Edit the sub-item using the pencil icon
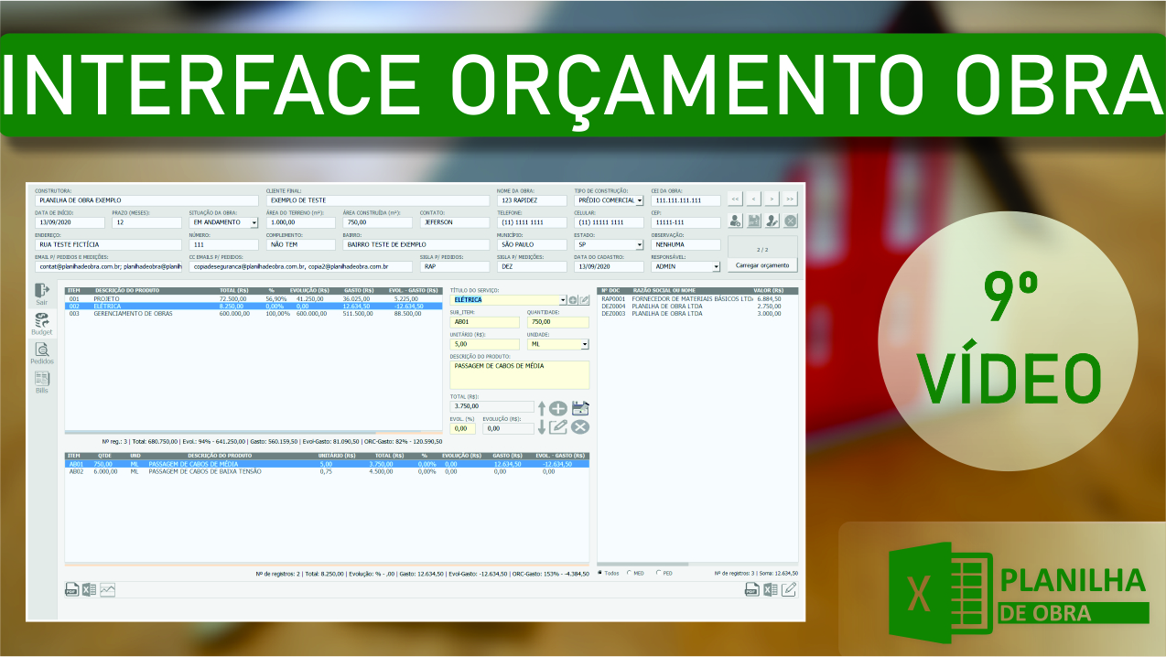 coord(558,426)
